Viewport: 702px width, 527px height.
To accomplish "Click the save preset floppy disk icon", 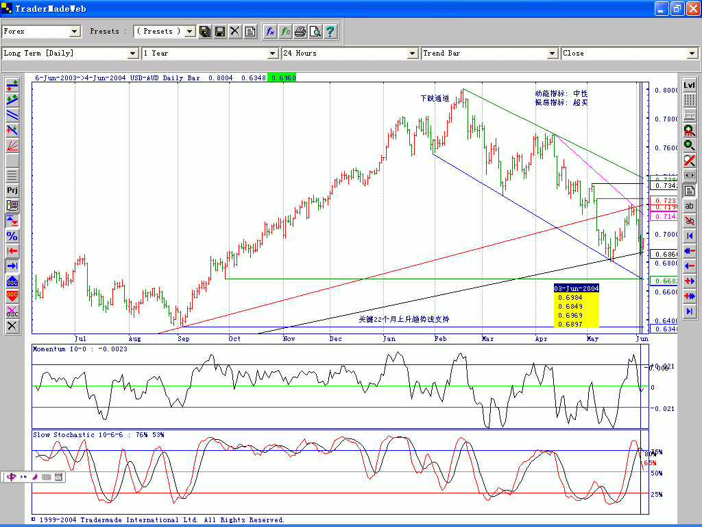I will [220, 32].
